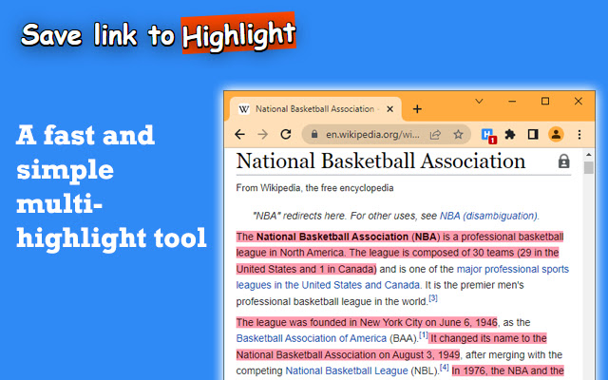Click citation reference [3]

click(433, 298)
